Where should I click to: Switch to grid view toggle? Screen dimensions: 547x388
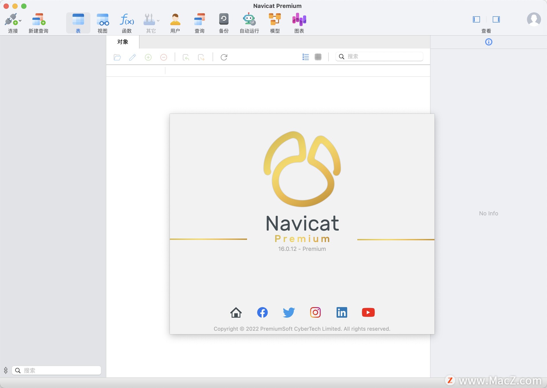[318, 57]
